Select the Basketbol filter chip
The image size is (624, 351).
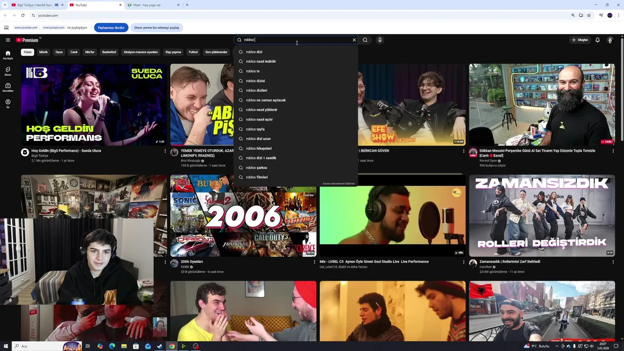[x=109, y=52]
